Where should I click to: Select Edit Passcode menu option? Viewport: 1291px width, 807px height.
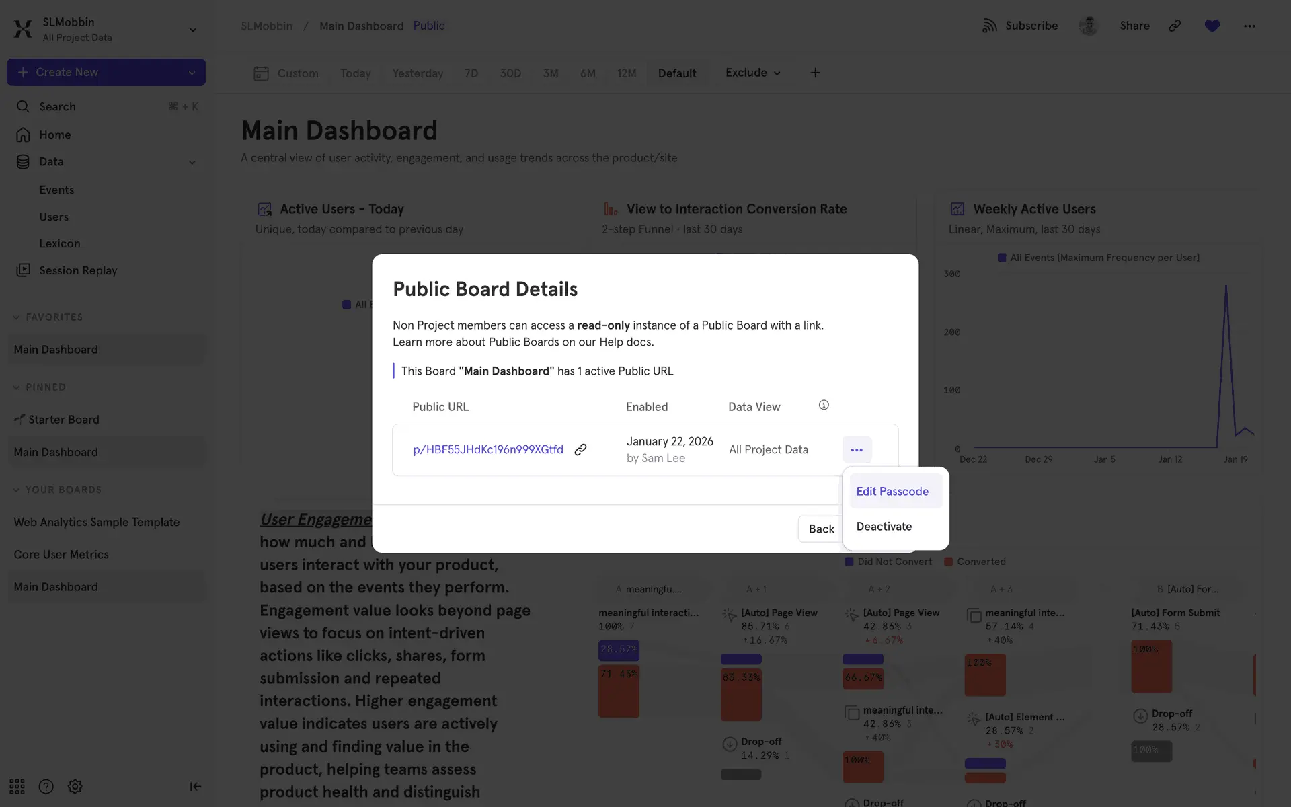click(892, 492)
